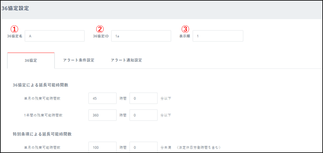Click the red circled ③ marker
This screenshot has height=153, width=323.
[185, 29]
